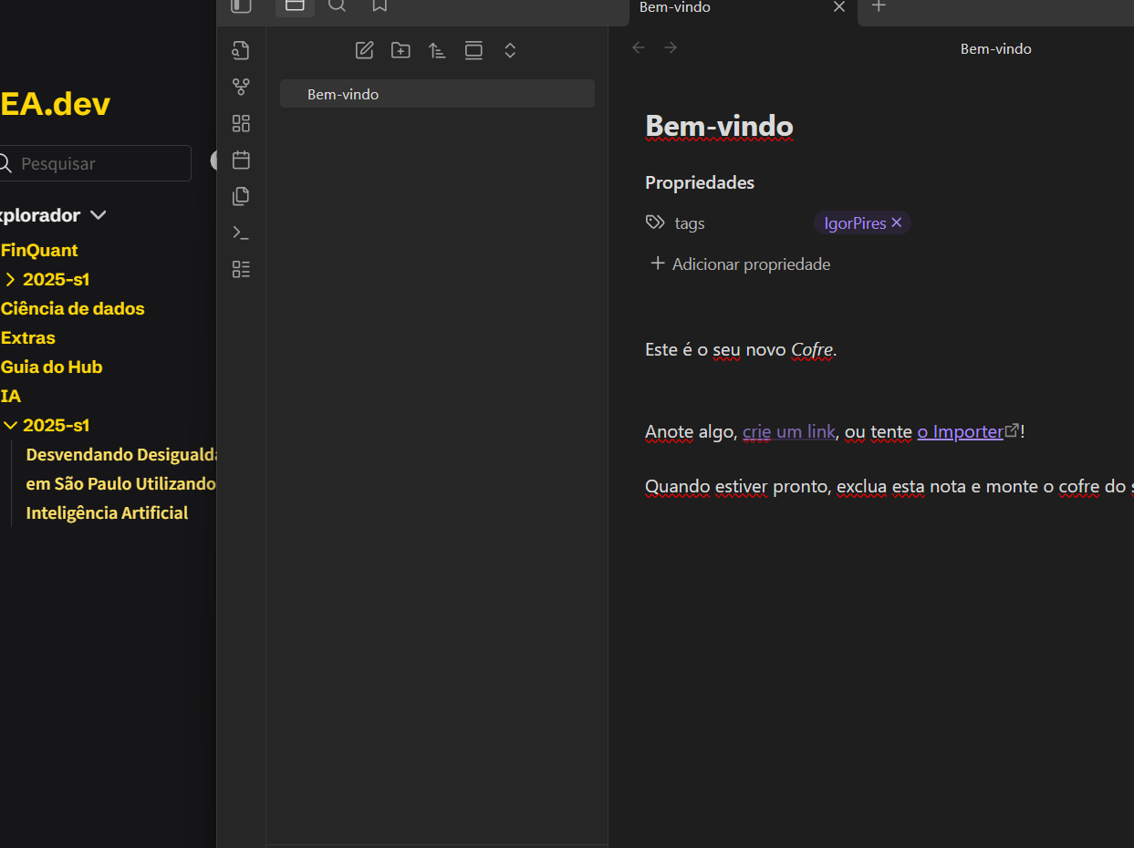This screenshot has height=848, width=1134.
Task: Open graph view from the ribbon
Action: tap(241, 87)
